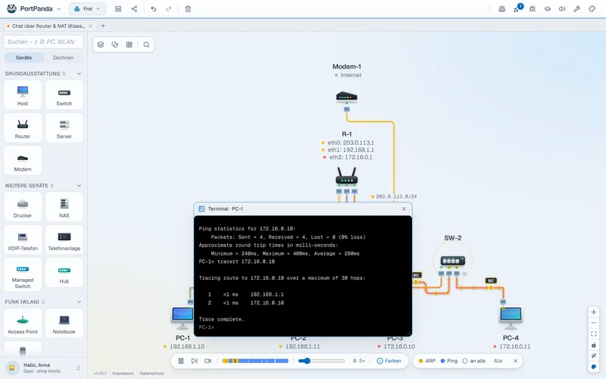Click the trash delete icon
This screenshot has height=379, width=606.
point(188,9)
